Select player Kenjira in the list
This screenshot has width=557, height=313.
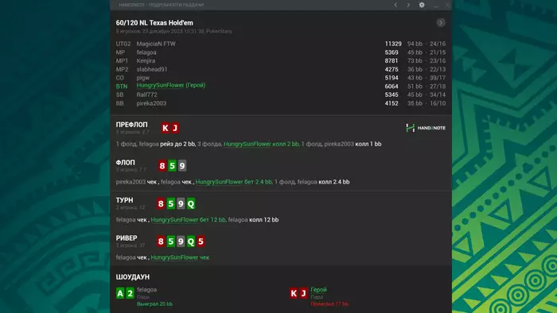(x=146, y=60)
